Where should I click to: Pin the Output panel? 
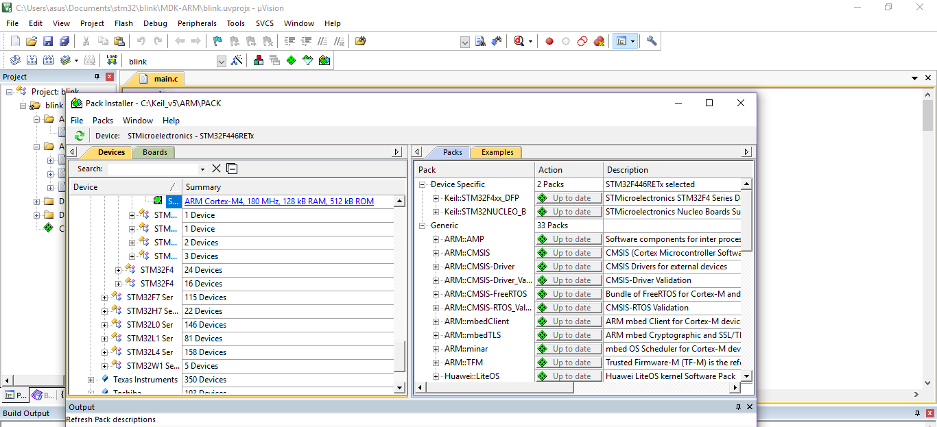tap(738, 407)
